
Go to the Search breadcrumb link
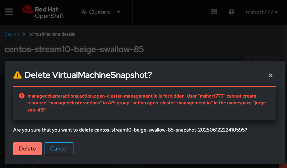click(x=12, y=34)
